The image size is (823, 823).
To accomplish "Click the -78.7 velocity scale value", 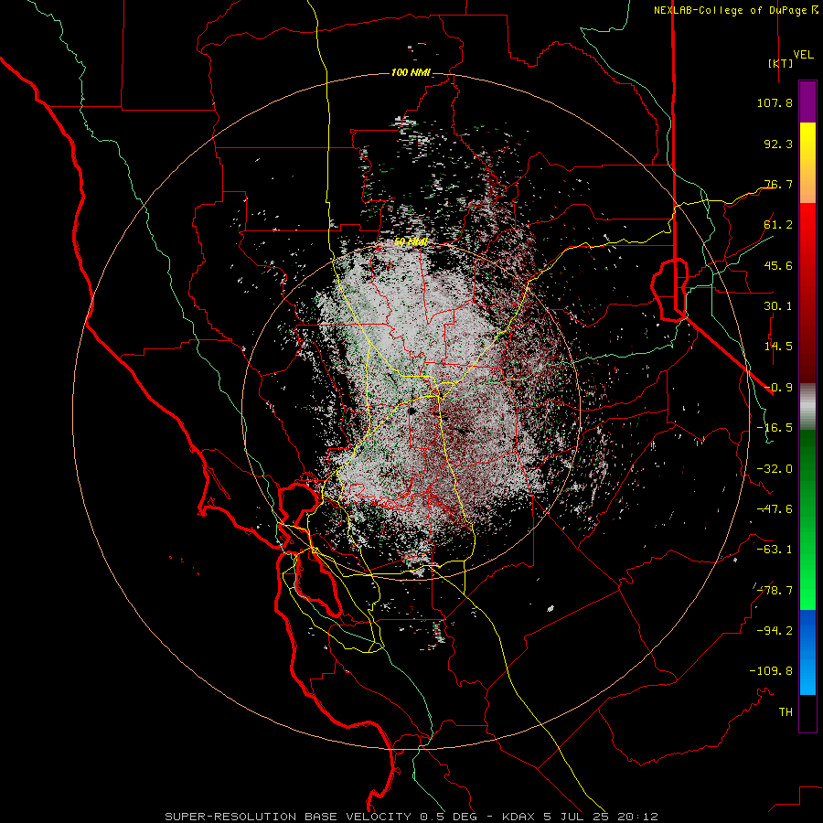I will [775, 591].
